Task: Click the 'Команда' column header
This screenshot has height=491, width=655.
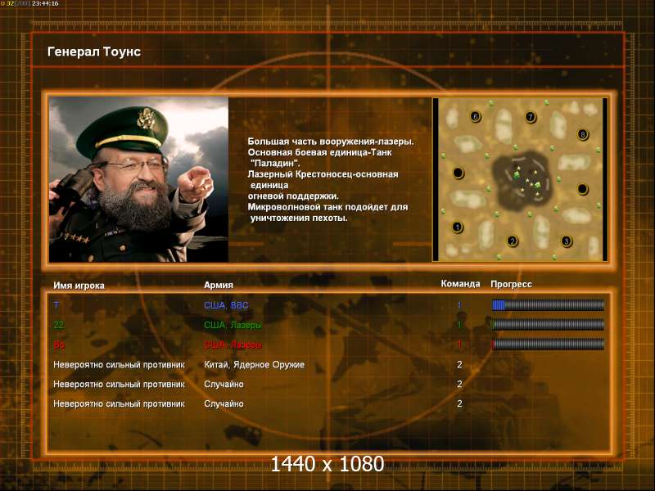Action: click(460, 284)
